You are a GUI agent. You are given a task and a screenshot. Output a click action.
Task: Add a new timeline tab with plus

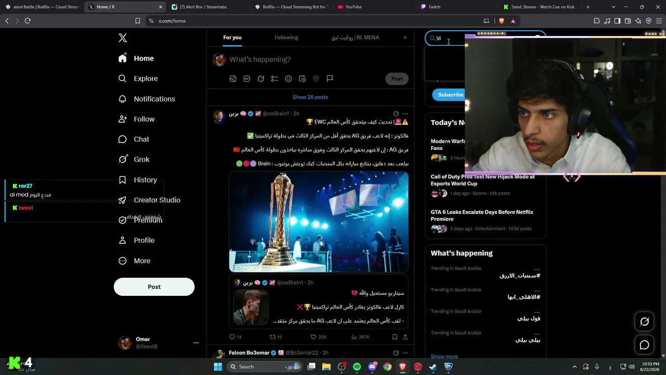pos(405,37)
